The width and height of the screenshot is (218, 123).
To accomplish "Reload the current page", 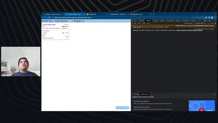I will pyautogui.click(x=49, y=17).
